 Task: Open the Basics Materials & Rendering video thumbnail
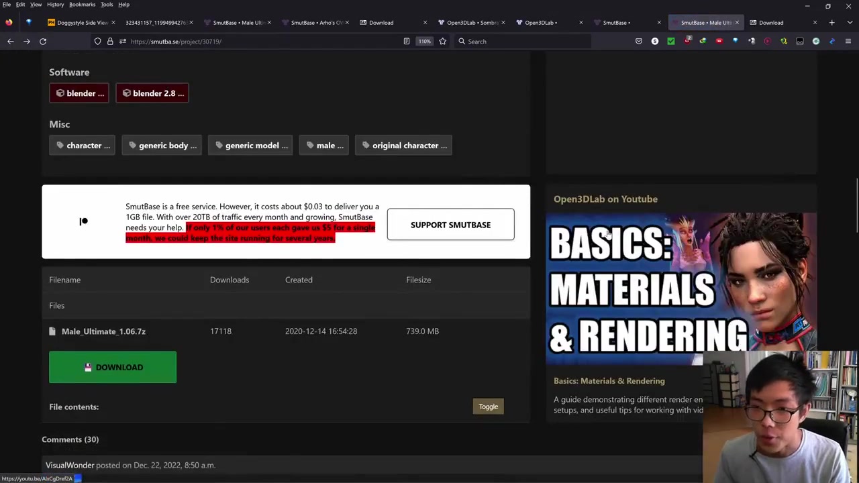[680, 288]
